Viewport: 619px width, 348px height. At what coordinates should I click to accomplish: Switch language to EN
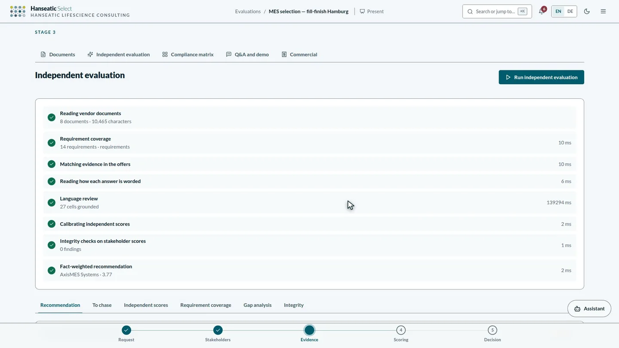coord(558,12)
